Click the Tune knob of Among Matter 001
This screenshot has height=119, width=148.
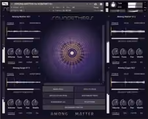(x=19, y=52)
